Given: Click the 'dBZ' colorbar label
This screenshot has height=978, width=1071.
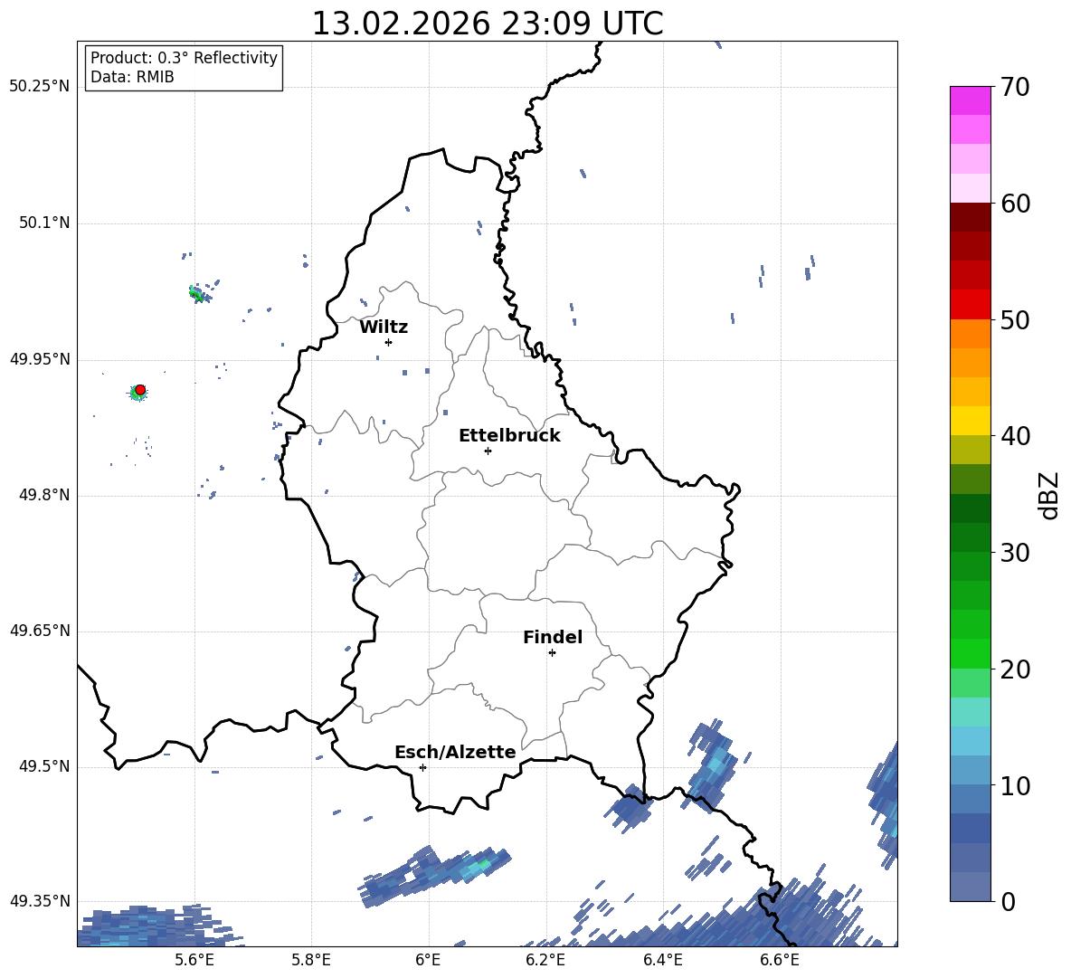Looking at the screenshot, I should [1048, 496].
